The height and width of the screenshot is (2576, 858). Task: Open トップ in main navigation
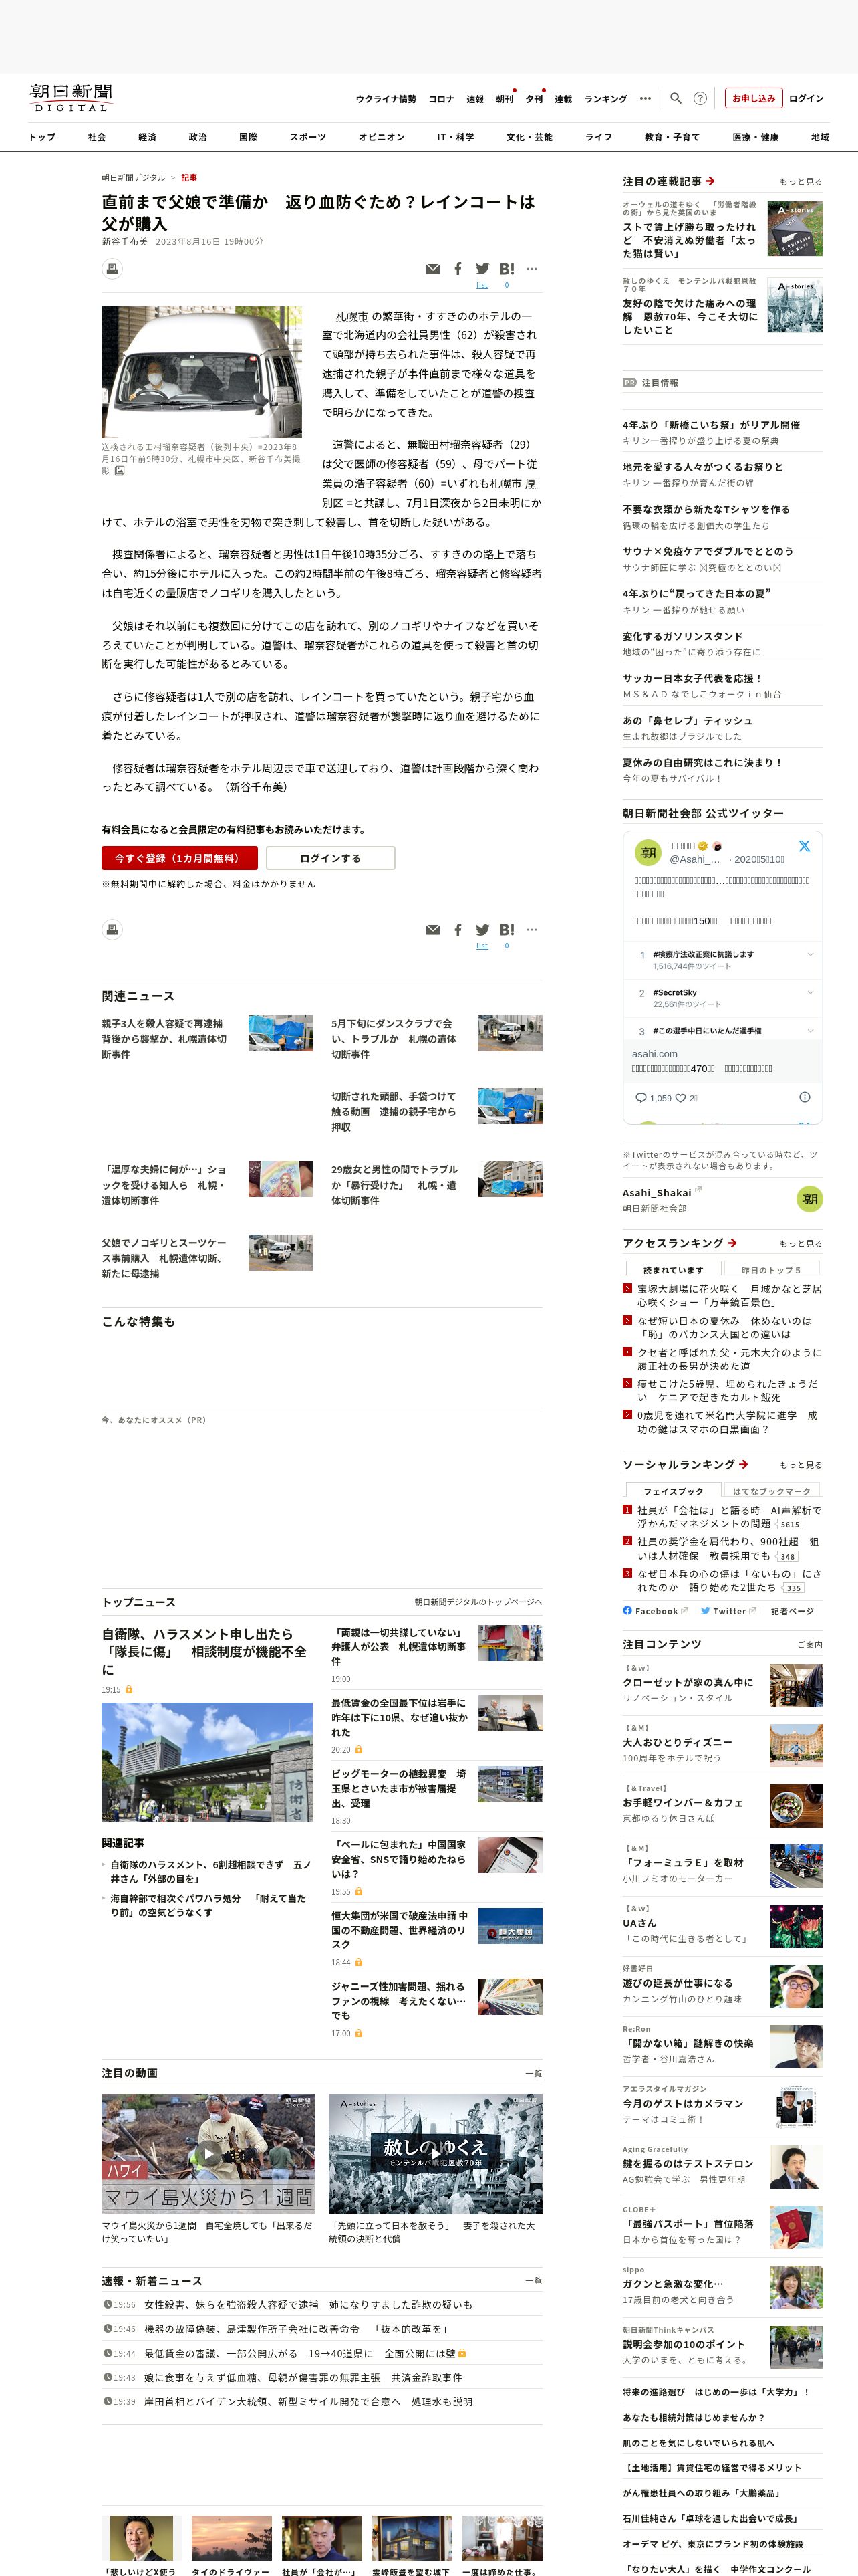[x=42, y=137]
